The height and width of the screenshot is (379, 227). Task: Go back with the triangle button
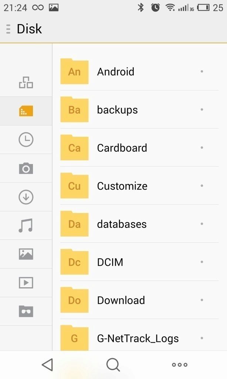click(47, 365)
